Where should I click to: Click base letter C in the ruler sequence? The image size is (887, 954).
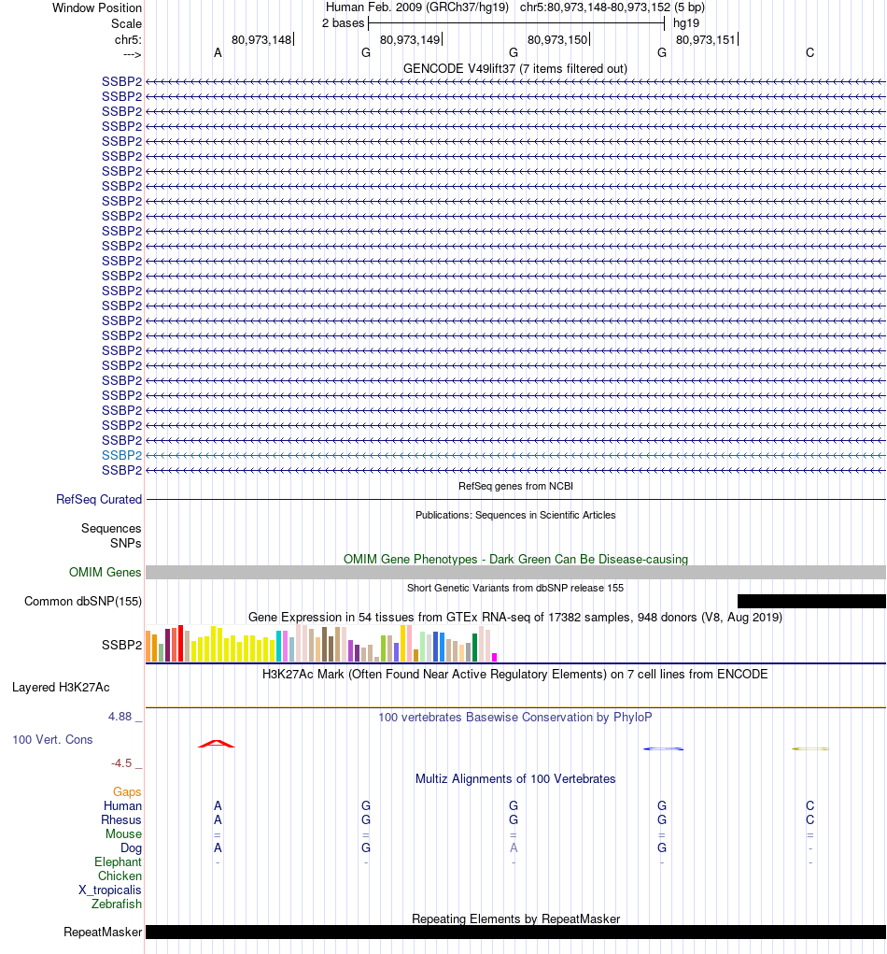coord(810,53)
